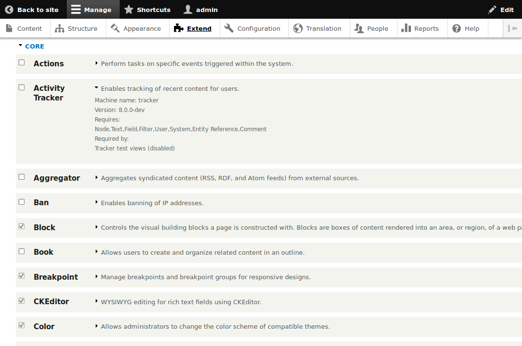Click the Translation globe icon
Viewport: 522px width, 346px height.
[298, 28]
